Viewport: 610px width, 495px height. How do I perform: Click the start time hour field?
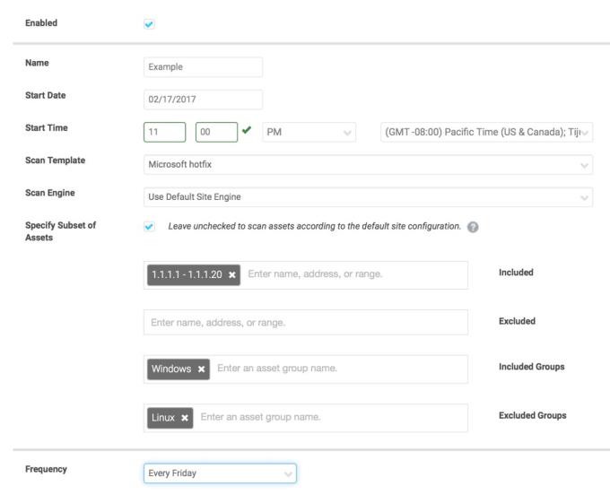pos(164,133)
